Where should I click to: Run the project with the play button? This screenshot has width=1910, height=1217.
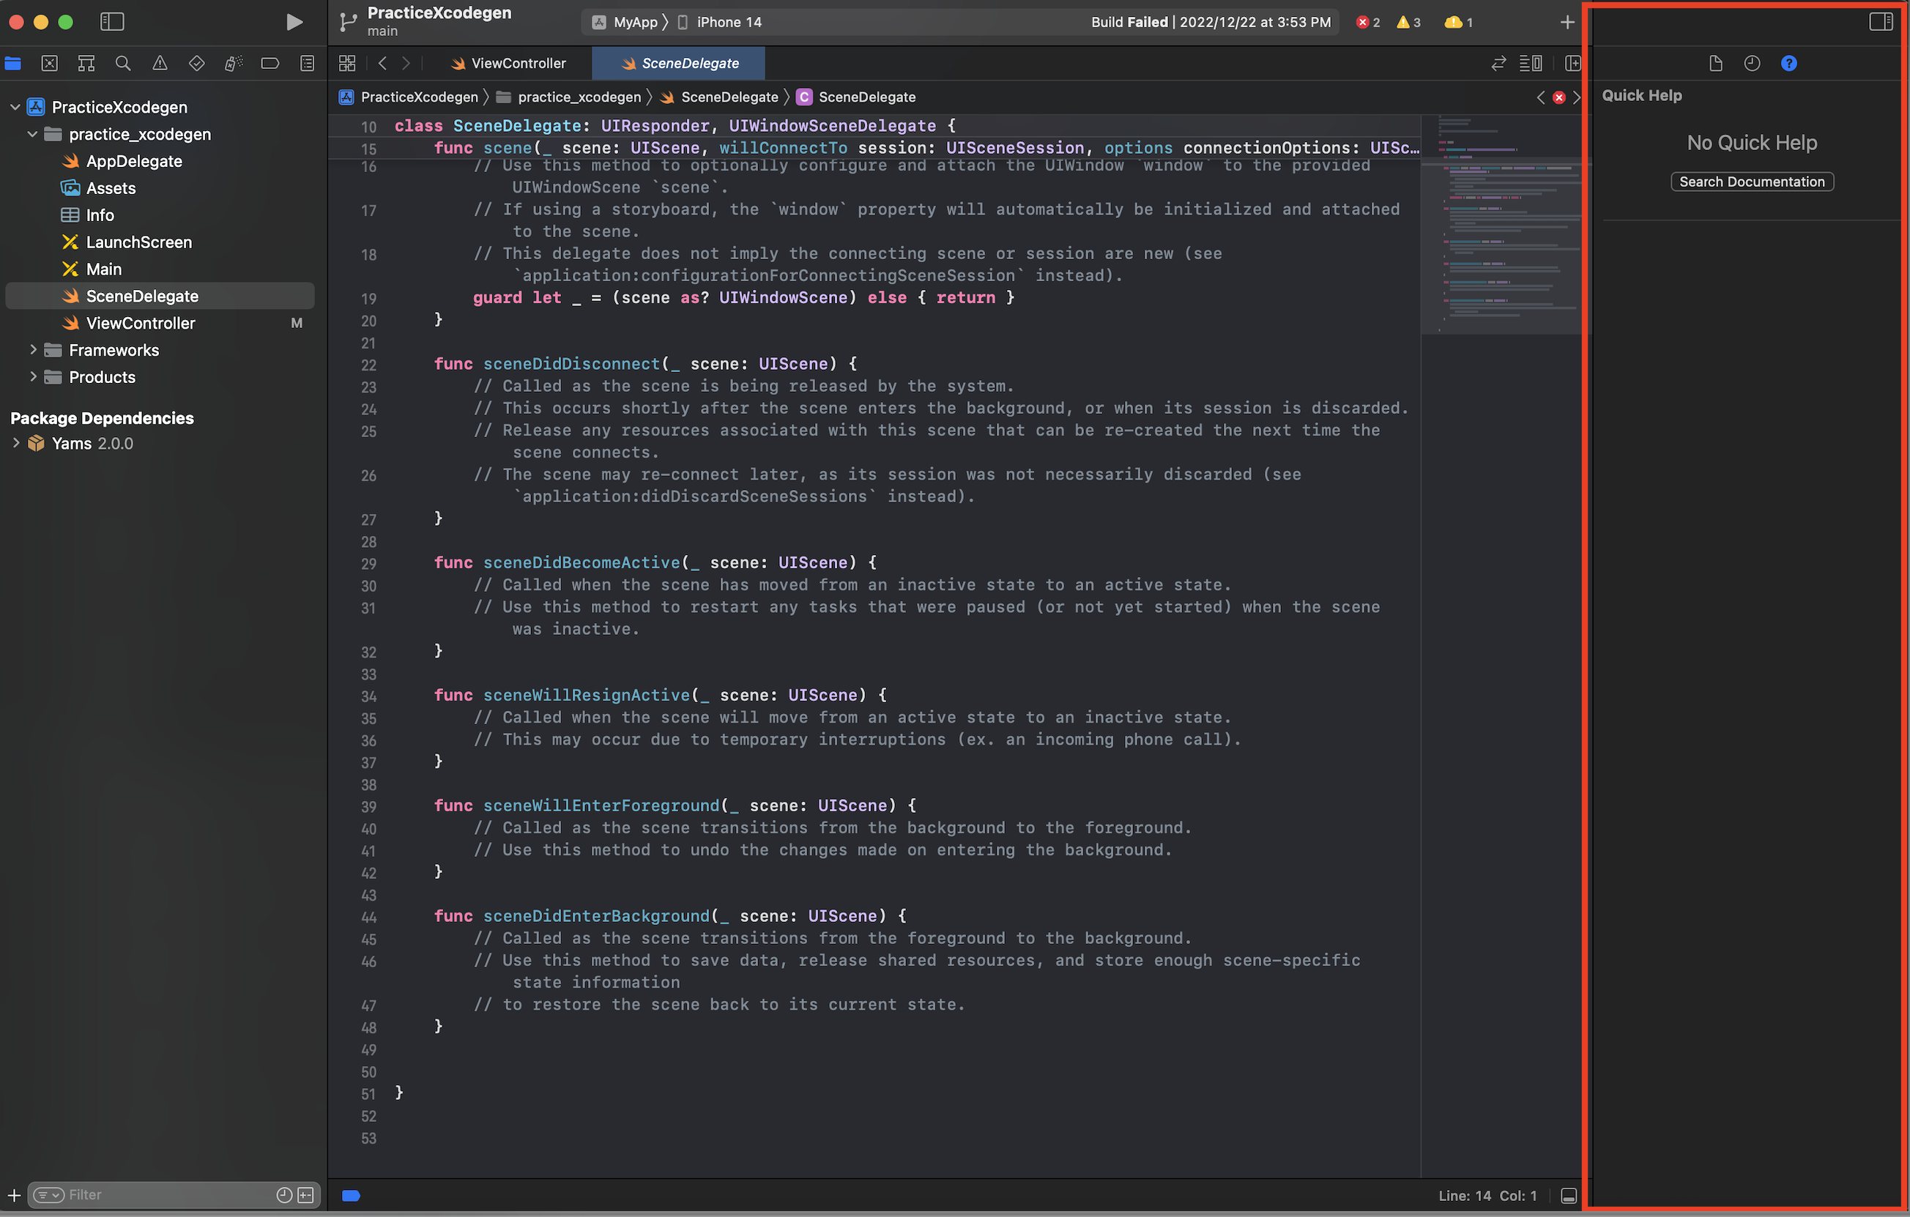pos(294,22)
